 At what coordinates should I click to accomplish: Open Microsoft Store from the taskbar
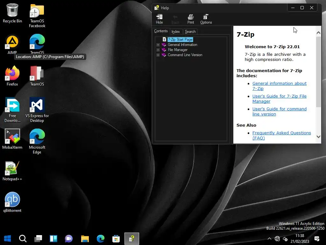coord(116,239)
